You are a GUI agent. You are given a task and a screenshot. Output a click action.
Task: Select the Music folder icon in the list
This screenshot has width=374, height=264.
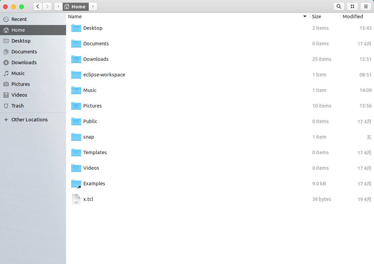tap(76, 90)
